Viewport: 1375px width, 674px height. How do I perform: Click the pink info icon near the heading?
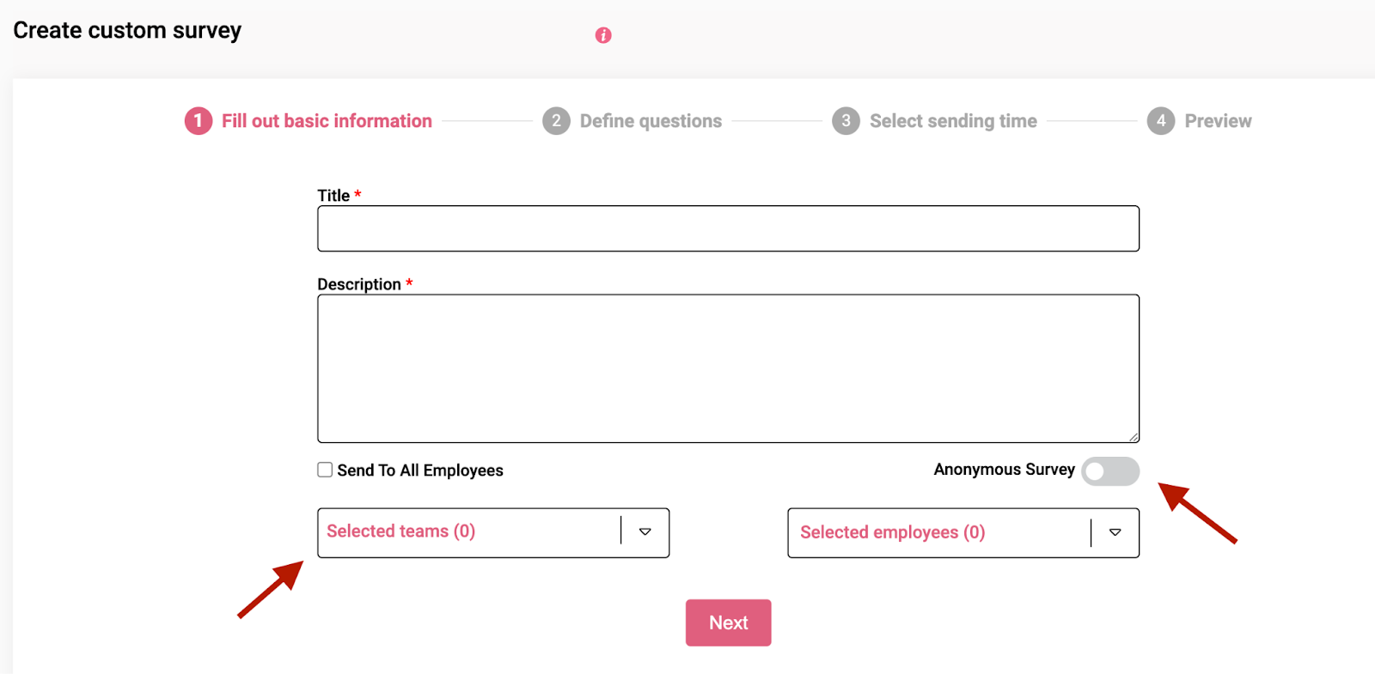(603, 35)
